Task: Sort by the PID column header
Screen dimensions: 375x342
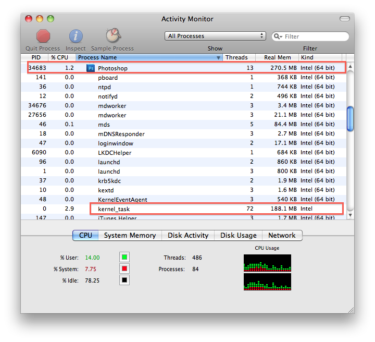Action: [35, 57]
